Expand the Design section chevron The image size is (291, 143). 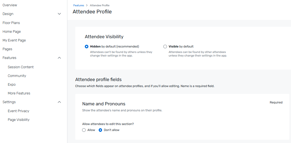pyautogui.click(x=59, y=14)
